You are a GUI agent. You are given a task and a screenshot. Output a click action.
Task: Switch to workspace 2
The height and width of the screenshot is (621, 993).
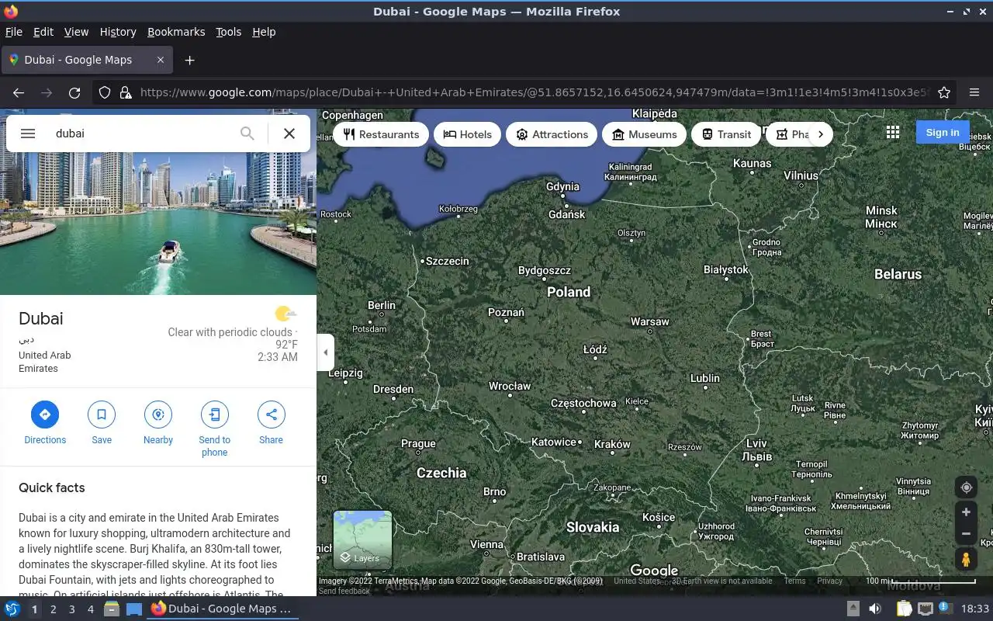[53, 609]
